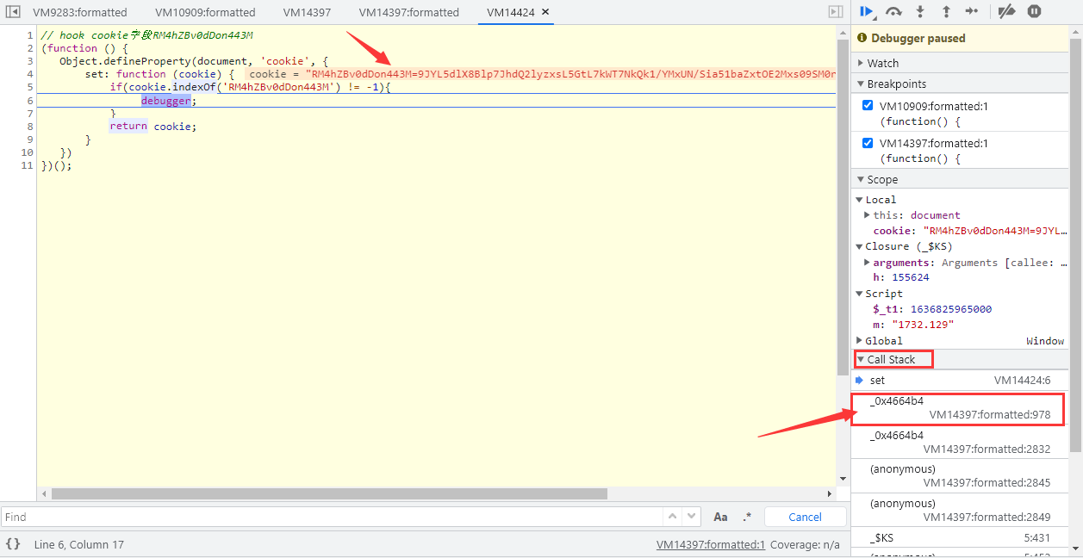
Task: Deactivate all breakpoints
Action: [x=1006, y=12]
